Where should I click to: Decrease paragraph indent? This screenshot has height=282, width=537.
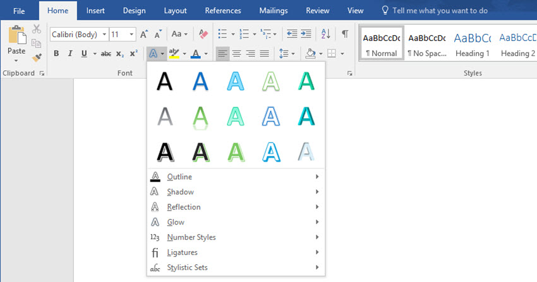point(292,34)
